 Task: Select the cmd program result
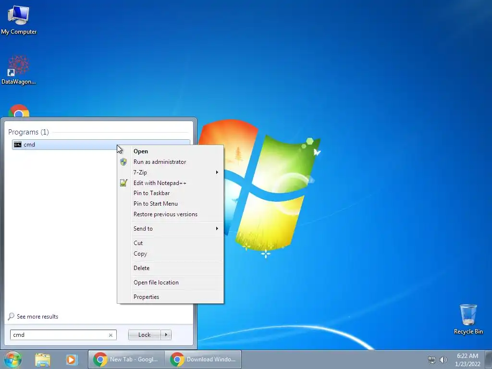click(x=101, y=145)
